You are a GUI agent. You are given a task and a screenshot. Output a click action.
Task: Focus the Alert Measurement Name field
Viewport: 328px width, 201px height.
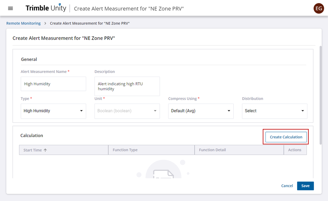(53, 84)
